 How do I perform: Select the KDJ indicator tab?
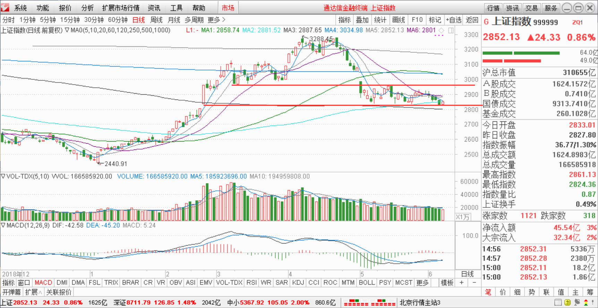coord(298,283)
